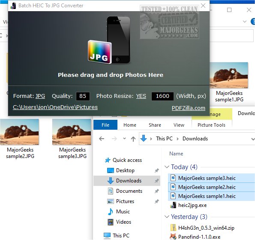Close the Batch HEIC To JPG Converter window

[x=203, y=6]
